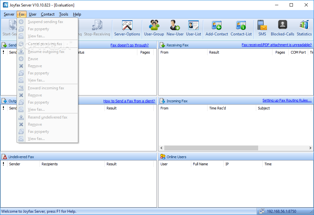Sort Receiving Fax by Result column

pyautogui.click(x=240, y=52)
